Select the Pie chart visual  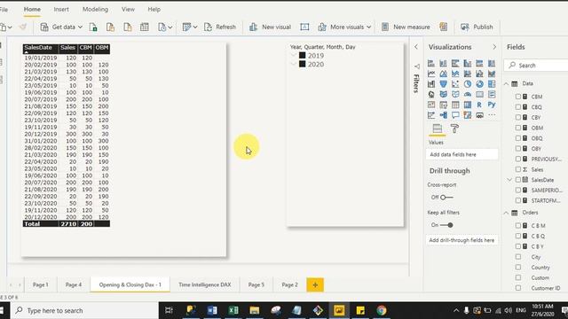point(468,84)
